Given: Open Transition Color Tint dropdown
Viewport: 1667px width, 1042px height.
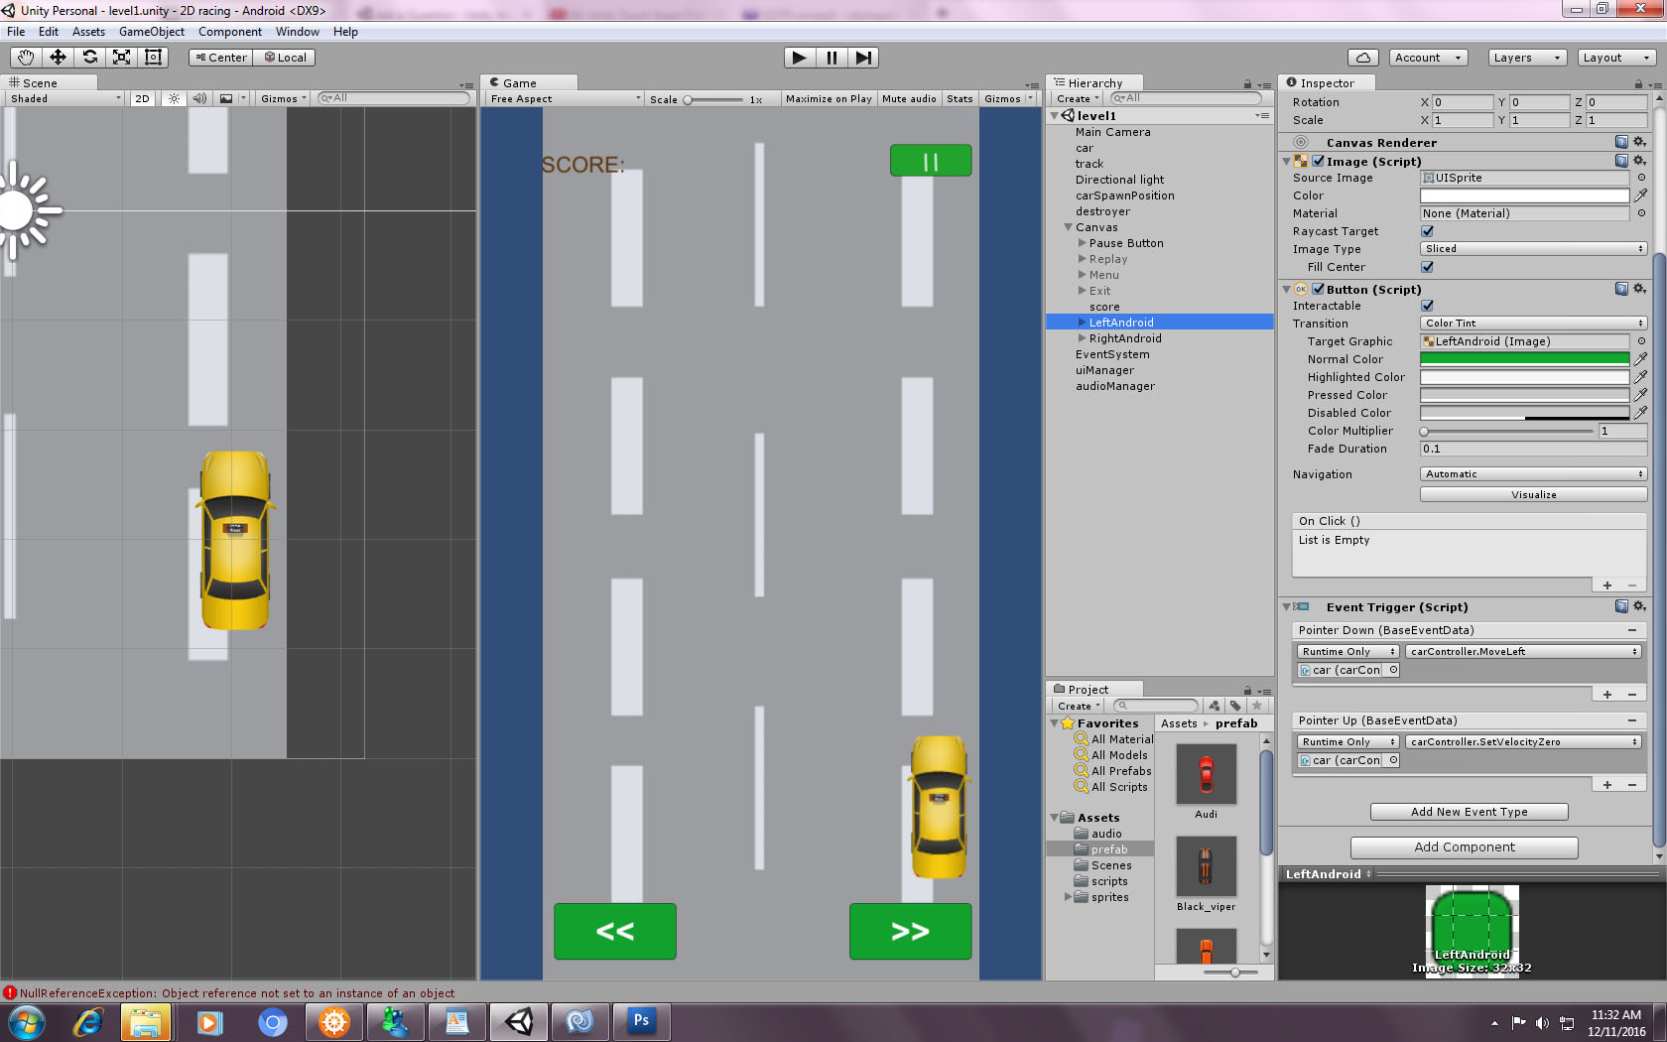Looking at the screenshot, I should [1534, 324].
